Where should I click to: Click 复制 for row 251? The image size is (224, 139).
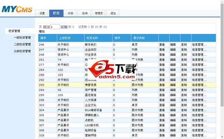coord(184,59)
